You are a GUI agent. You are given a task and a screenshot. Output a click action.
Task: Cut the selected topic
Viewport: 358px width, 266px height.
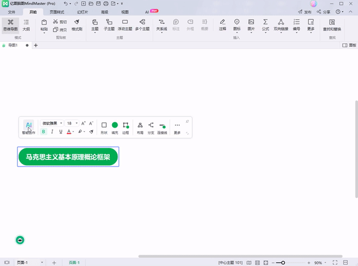(x=60, y=21)
